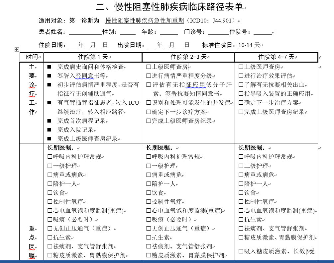Check 控制性氧疗 box in 住院第2-3天 column
This screenshot has width=334, height=263.
(x=149, y=202)
